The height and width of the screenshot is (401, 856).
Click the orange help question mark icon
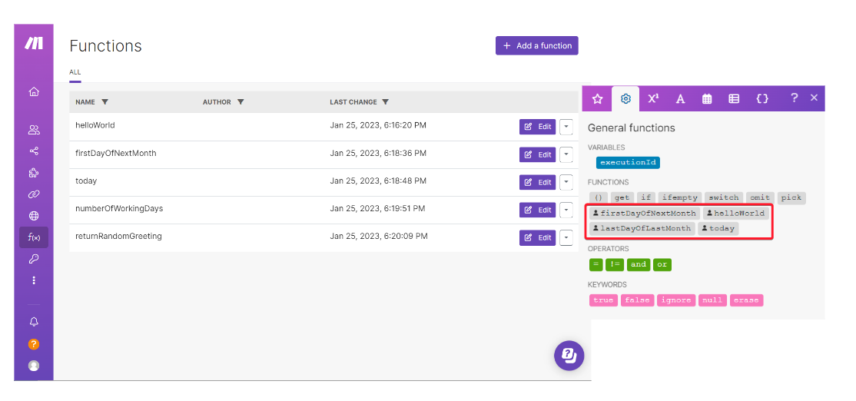(x=34, y=344)
